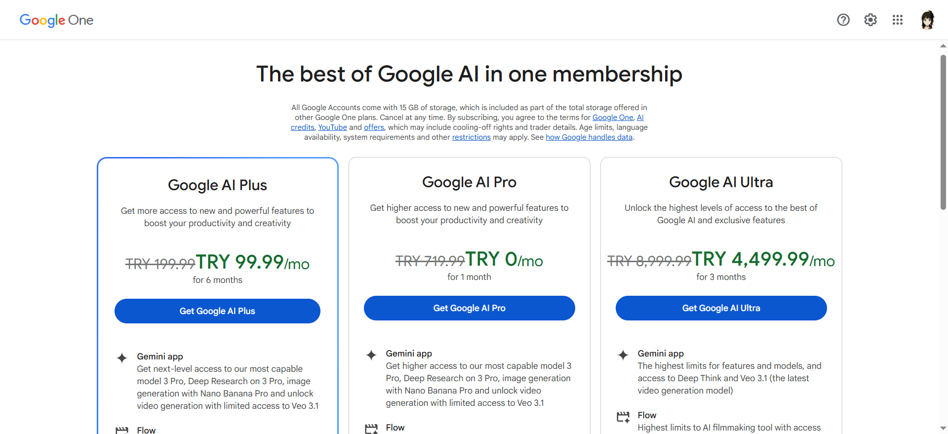The image size is (948, 434).
Task: Follow the YouTube terms link
Action: 332,127
